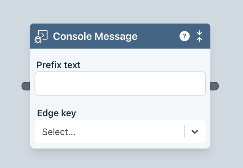This screenshot has height=168, width=243.
Task: Open help for Console Message node
Action: click(184, 36)
